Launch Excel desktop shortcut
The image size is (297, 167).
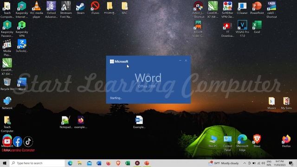[257, 27]
